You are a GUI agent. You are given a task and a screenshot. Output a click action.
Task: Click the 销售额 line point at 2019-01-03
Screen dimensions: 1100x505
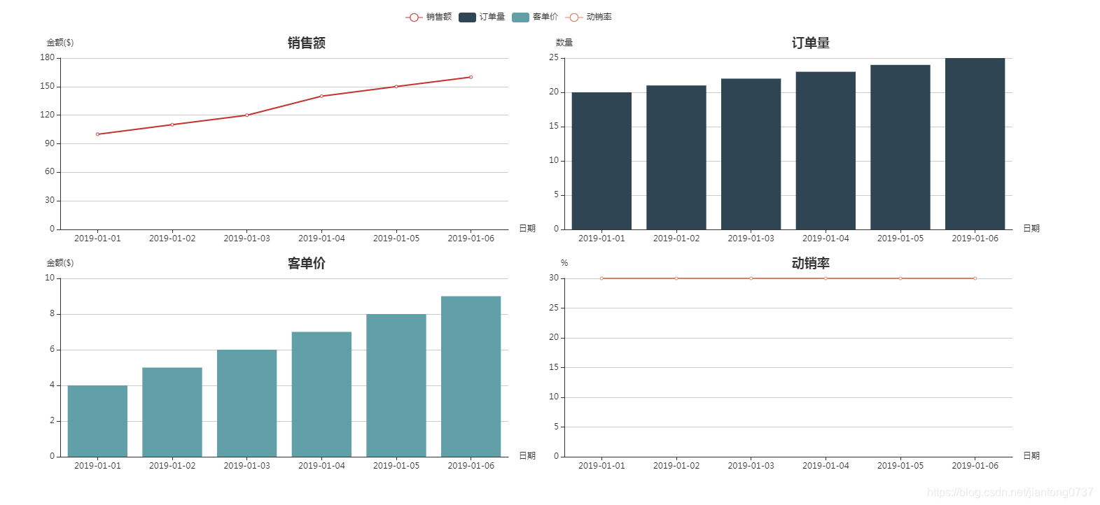246,115
